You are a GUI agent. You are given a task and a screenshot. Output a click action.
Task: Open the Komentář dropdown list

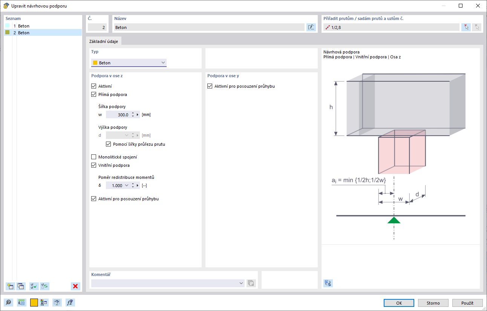(241, 283)
